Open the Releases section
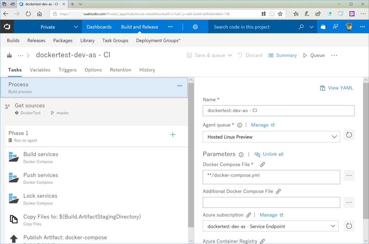The width and height of the screenshot is (369, 244). (36, 40)
